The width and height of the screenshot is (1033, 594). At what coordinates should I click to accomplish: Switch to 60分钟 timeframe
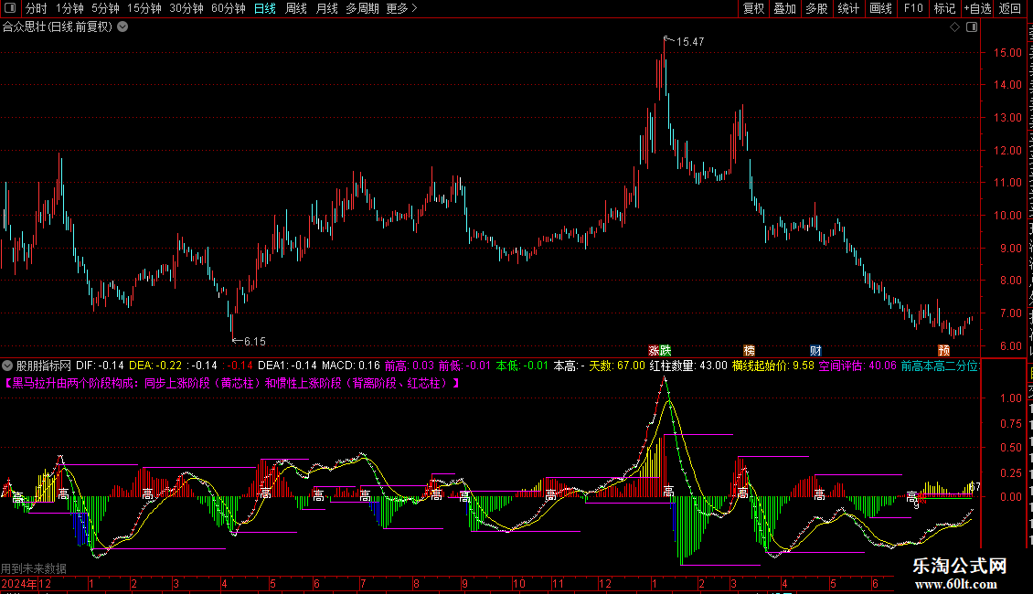tap(229, 8)
